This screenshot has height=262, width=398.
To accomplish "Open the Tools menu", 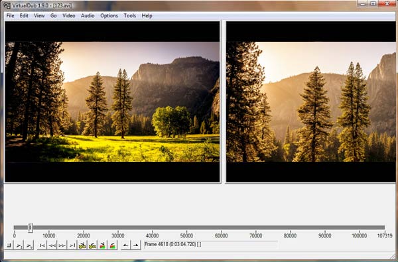I will (x=130, y=16).
